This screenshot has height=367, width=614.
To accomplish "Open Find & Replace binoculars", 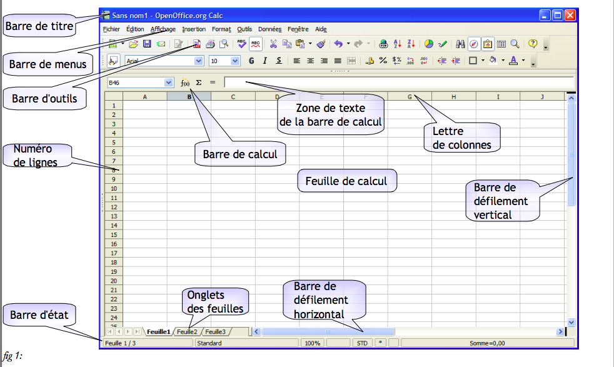I will tap(460, 44).
